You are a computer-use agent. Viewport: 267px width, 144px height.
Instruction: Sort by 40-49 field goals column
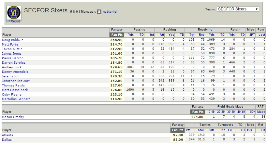tap(241, 112)
